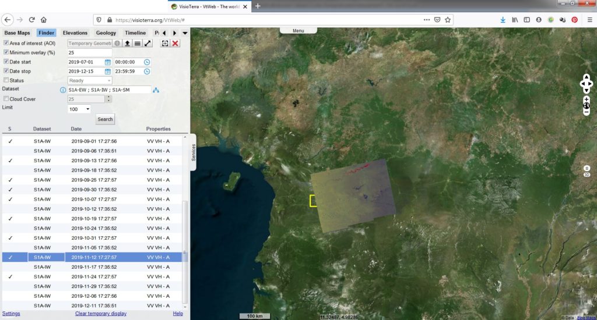Viewport: 597px width, 320px height.
Task: Open the calendar picker for Date start
Action: [108, 62]
